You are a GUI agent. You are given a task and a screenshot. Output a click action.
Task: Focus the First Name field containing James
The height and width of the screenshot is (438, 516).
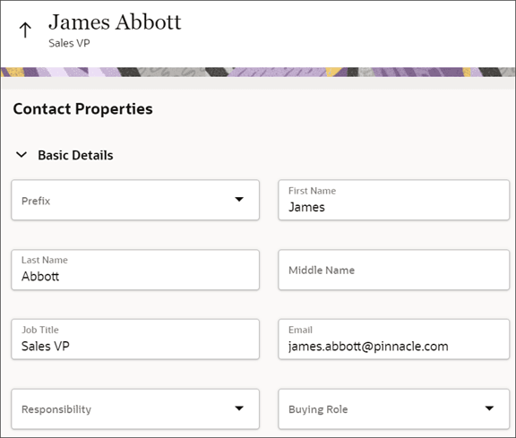[393, 200]
